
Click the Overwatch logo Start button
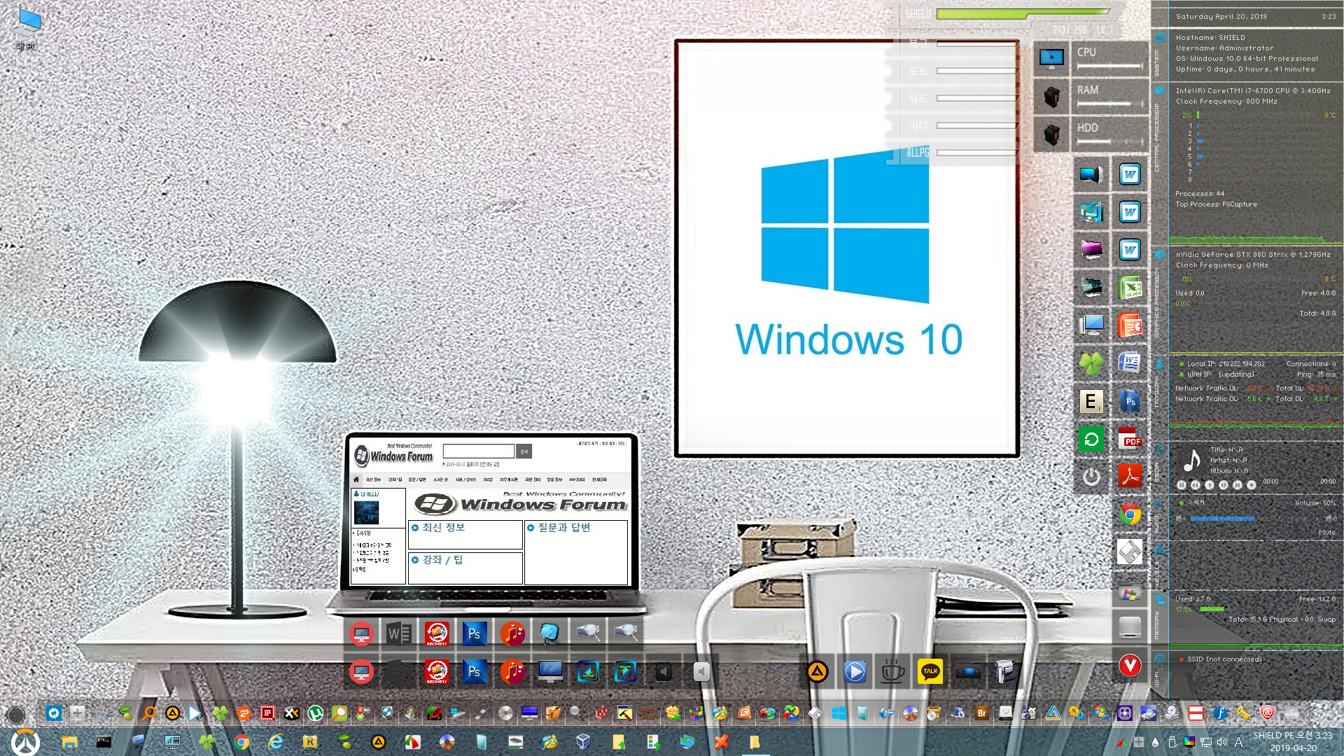(25, 742)
